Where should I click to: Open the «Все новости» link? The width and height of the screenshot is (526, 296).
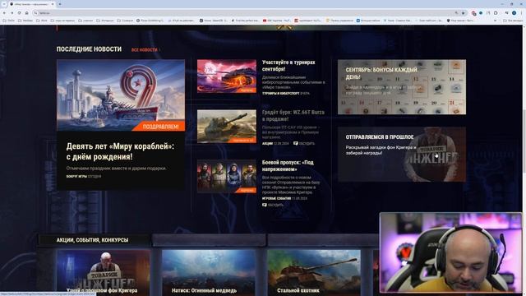tap(145, 49)
